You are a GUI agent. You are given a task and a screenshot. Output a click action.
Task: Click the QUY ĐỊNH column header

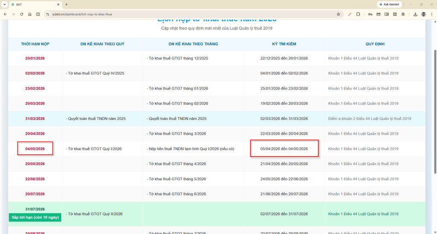click(375, 44)
